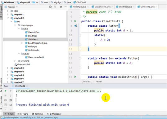Fold the comment block at line 6
The image size is (167, 119).
point(80,16)
